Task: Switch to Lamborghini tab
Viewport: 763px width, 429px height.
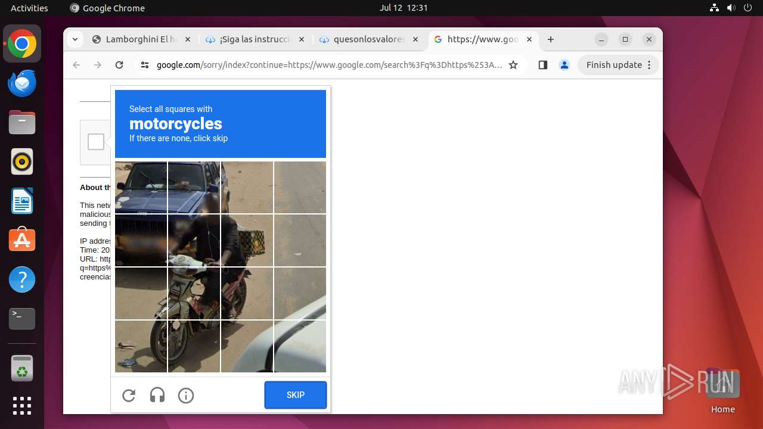Action: (x=141, y=39)
